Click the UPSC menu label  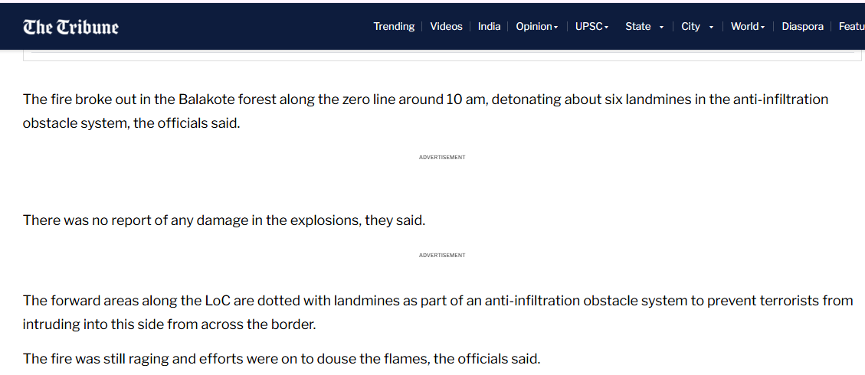coord(589,27)
